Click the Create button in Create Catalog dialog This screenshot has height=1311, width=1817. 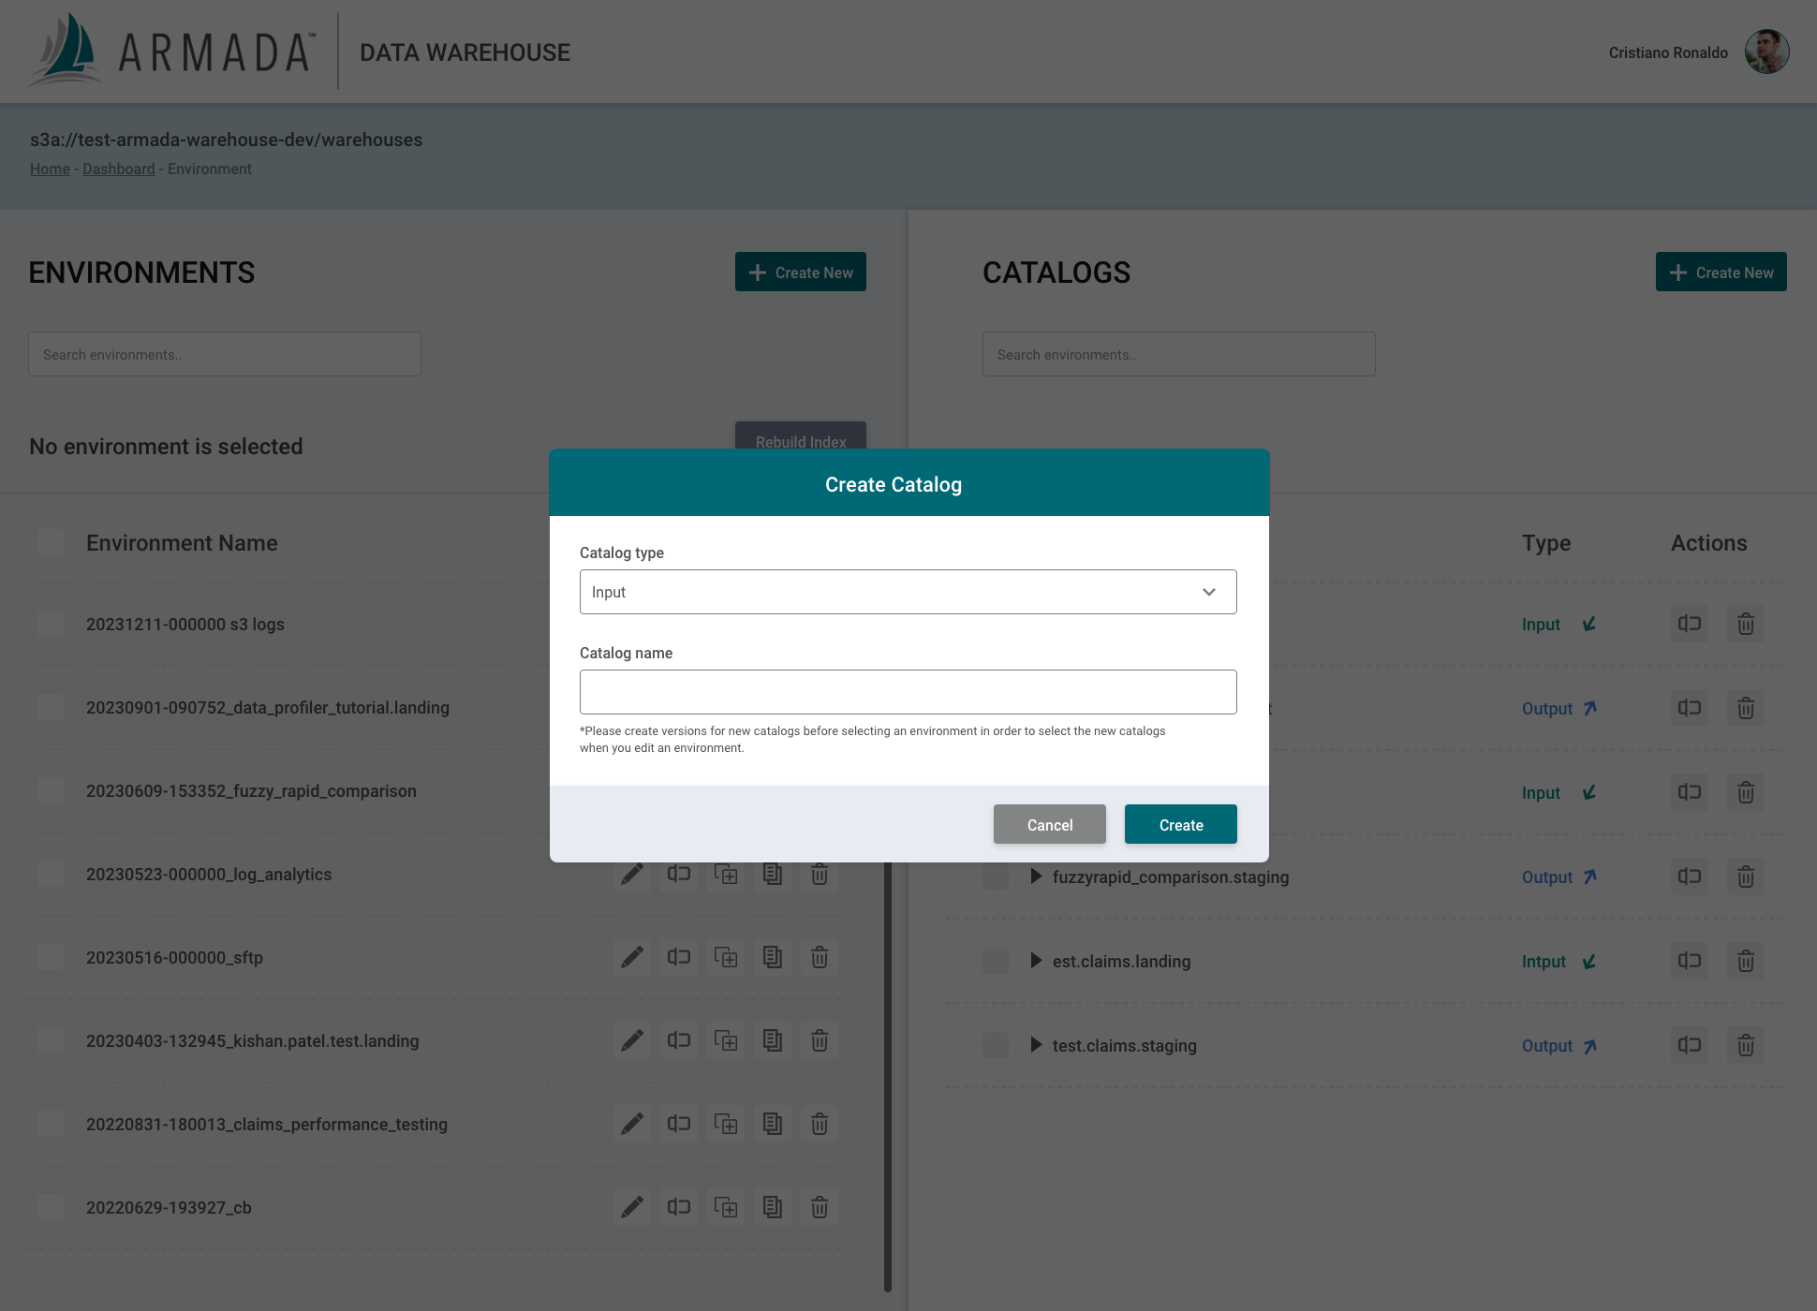pos(1181,824)
